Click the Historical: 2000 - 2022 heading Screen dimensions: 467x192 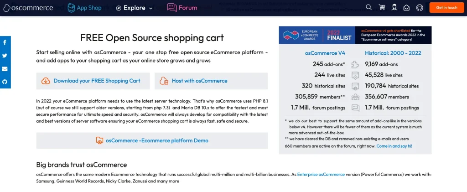pyautogui.click(x=393, y=53)
